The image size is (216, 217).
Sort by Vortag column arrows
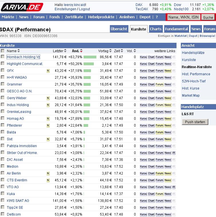110,51
